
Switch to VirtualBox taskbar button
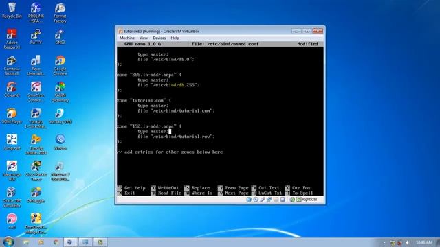[x=69, y=242]
